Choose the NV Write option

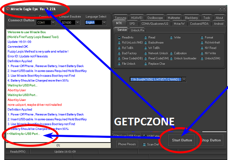[x=202, y=53]
